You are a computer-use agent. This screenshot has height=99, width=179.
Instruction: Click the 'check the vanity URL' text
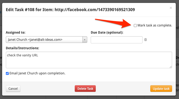tap(23, 55)
